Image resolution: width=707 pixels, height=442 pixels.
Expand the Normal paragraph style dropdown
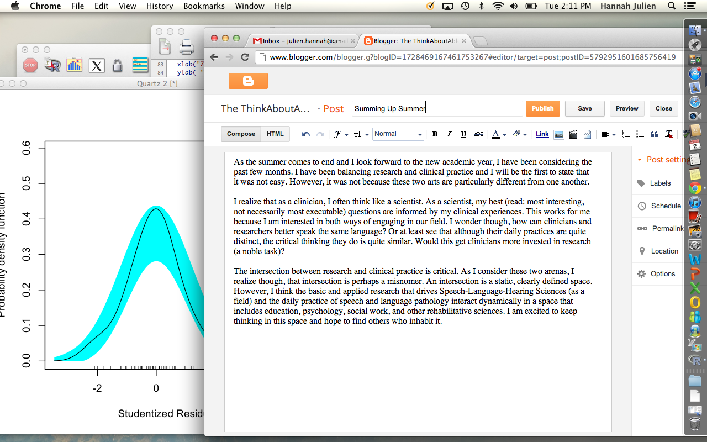(398, 134)
